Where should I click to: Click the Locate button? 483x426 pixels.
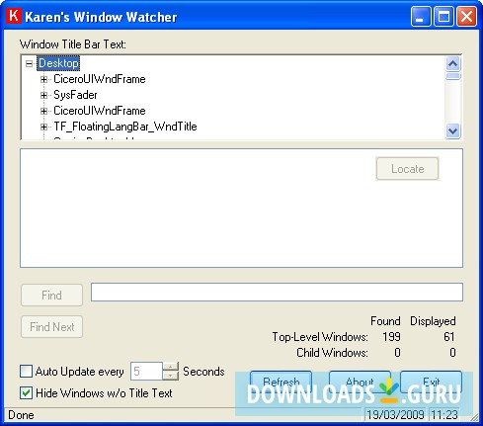pyautogui.click(x=407, y=169)
